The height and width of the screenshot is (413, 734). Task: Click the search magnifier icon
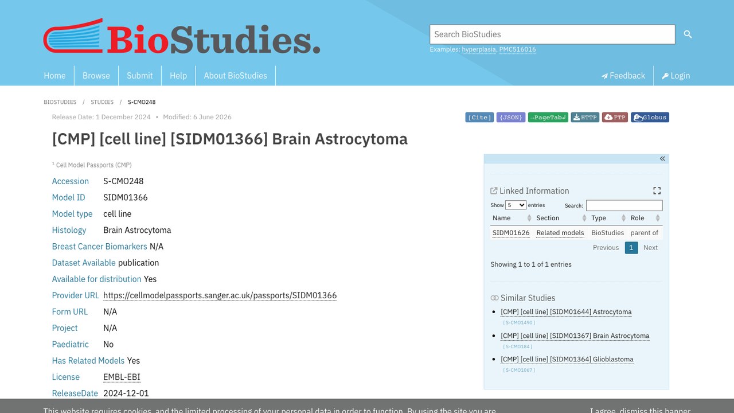[688, 34]
